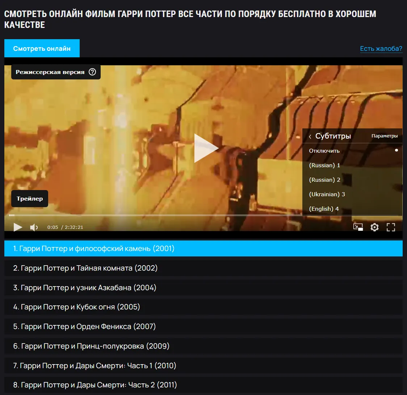Open subtitle Параметры options

click(x=385, y=136)
